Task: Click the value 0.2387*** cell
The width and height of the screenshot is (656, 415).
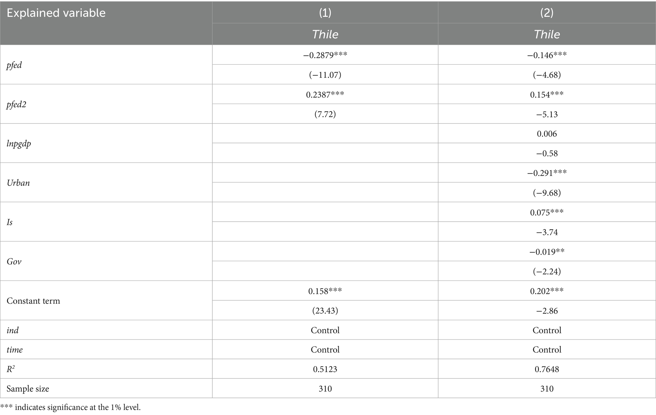Action: [325, 94]
